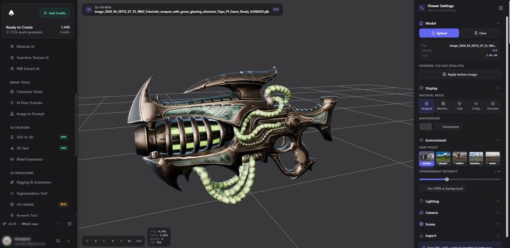Screen dimensions: 510x248
Task: Enable Transparent background option
Action: pos(448,126)
